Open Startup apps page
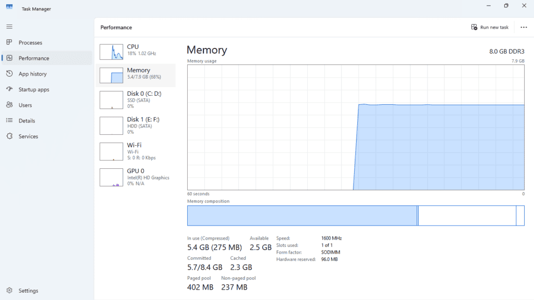The image size is (534, 300). (47, 90)
